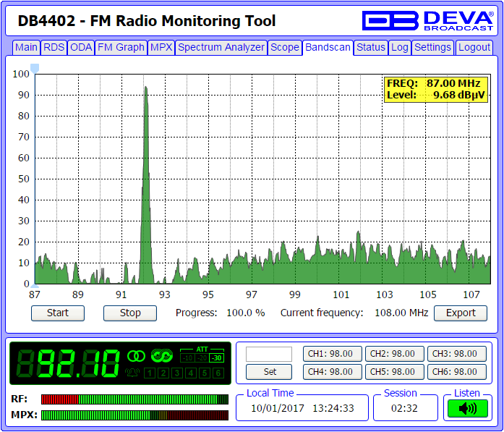Click the yellow FREQ/Level readout box
The image size is (504, 432).
436,90
